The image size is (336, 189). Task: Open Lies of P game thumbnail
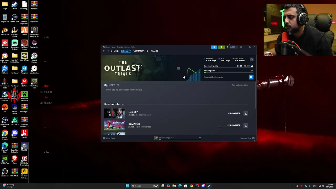tap(115, 113)
